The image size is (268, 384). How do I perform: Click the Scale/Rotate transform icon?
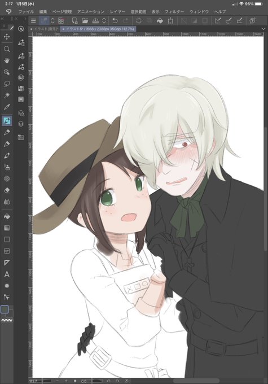click(x=170, y=21)
